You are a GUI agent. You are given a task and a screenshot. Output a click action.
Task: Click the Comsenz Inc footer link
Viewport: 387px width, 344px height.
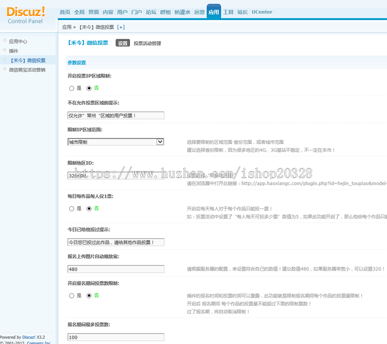click(x=39, y=342)
